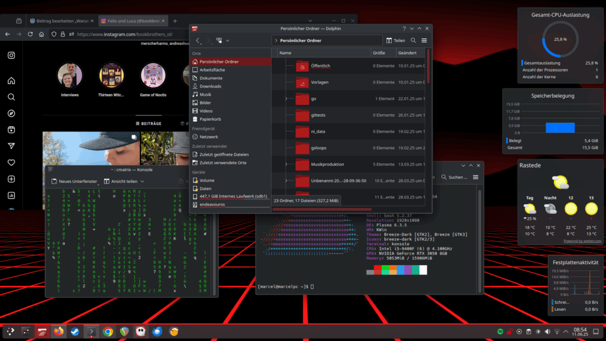Switch to the Felix und Luca Firefox tab

tap(133, 21)
